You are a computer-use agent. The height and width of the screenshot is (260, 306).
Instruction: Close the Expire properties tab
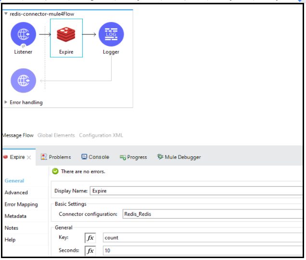tap(29, 157)
